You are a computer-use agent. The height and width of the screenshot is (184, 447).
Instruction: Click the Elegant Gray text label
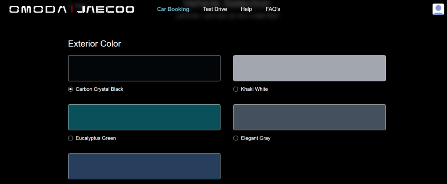[255, 138]
